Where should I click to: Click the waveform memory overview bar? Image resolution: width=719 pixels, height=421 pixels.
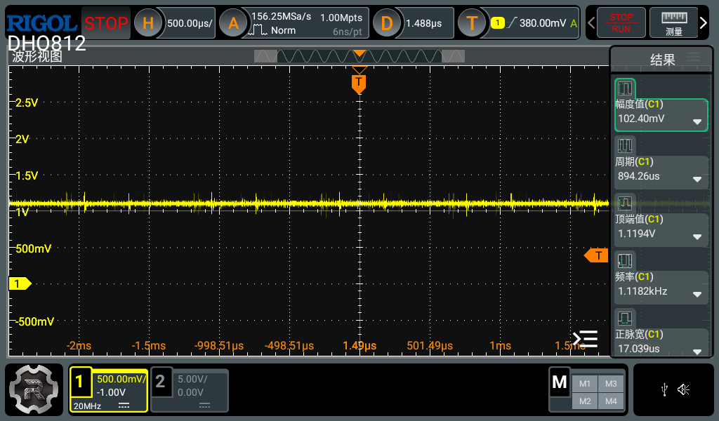tap(359, 56)
